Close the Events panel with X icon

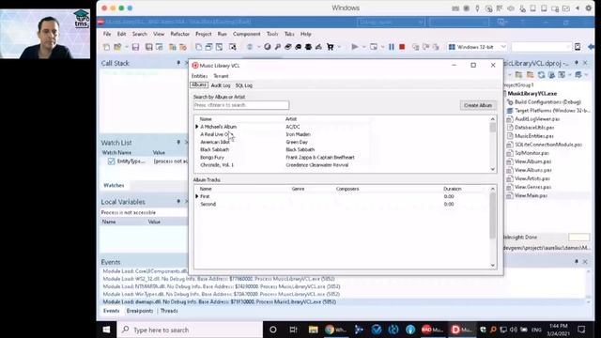(x=585, y=262)
